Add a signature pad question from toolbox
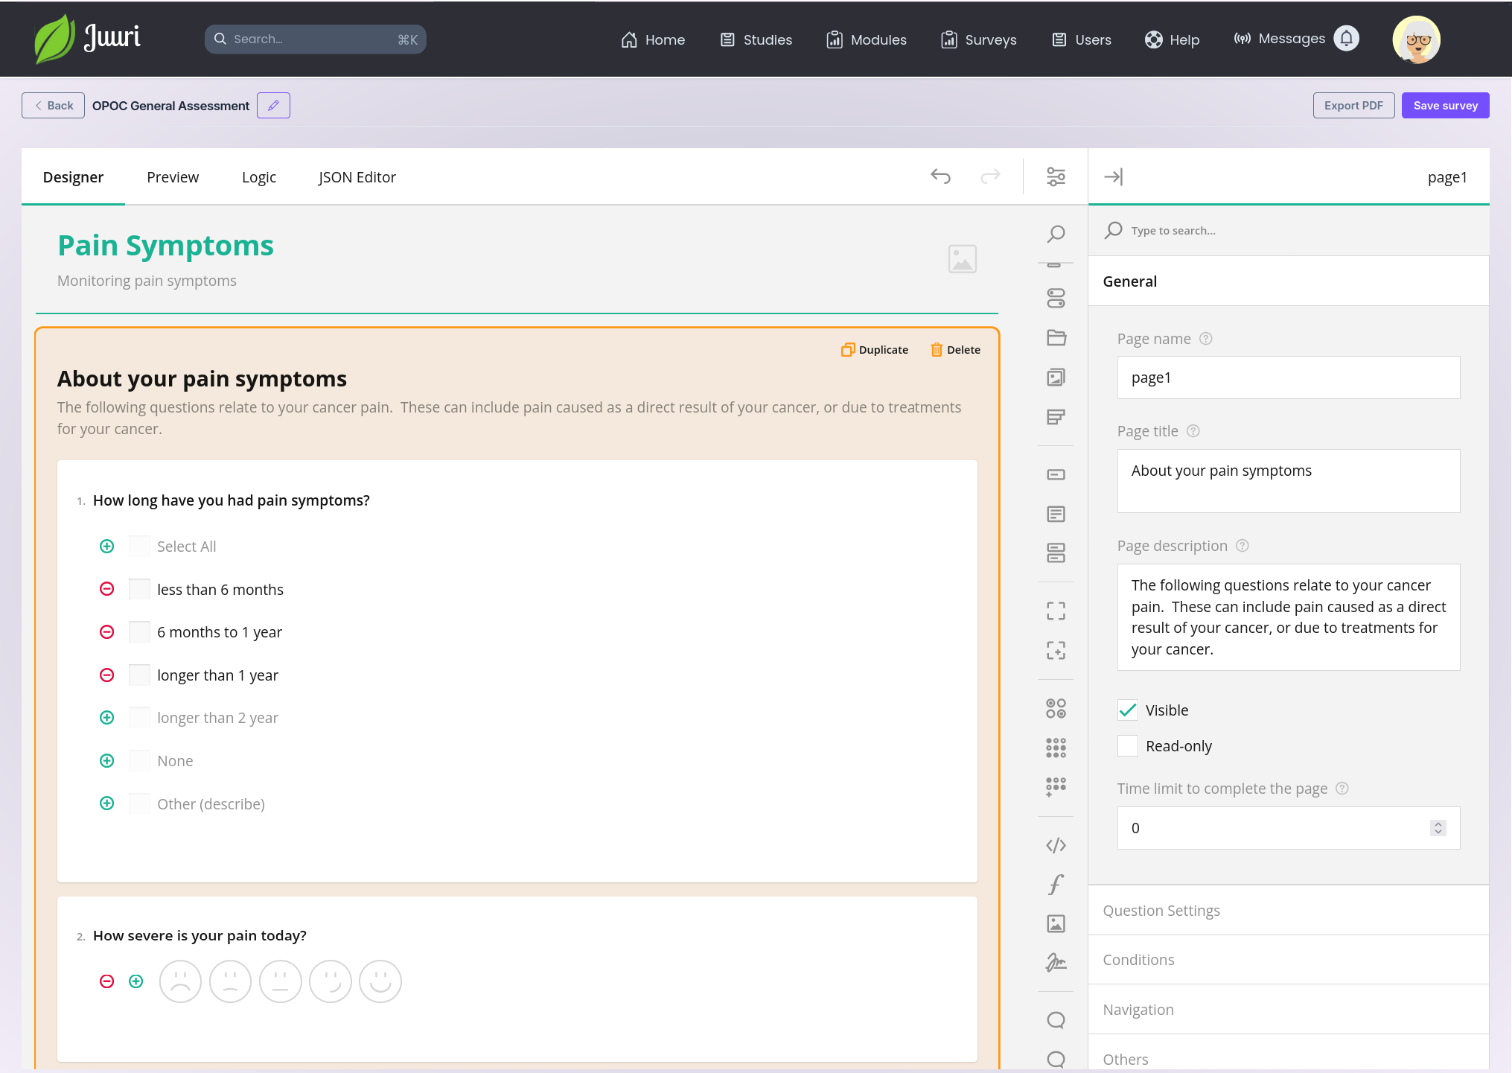 pyautogui.click(x=1056, y=963)
